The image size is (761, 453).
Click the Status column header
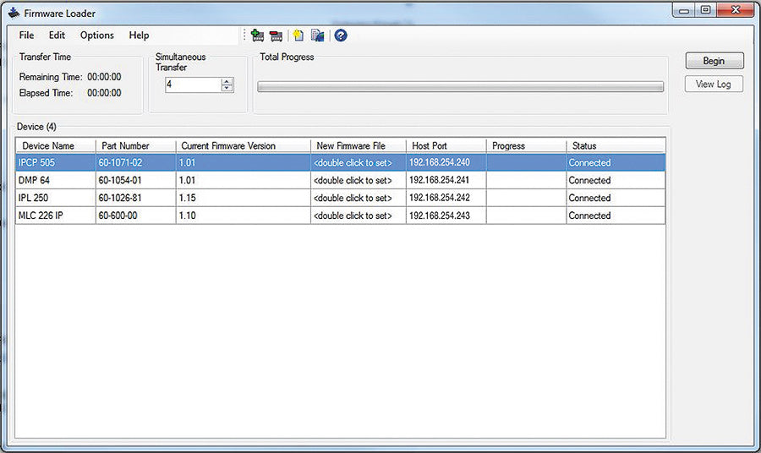pos(616,146)
